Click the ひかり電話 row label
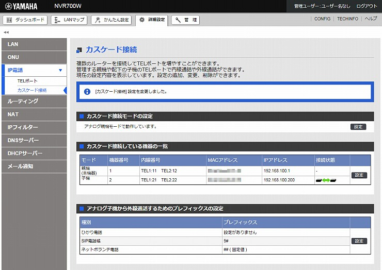Viewport: 382px width, 270px height. tap(91, 232)
